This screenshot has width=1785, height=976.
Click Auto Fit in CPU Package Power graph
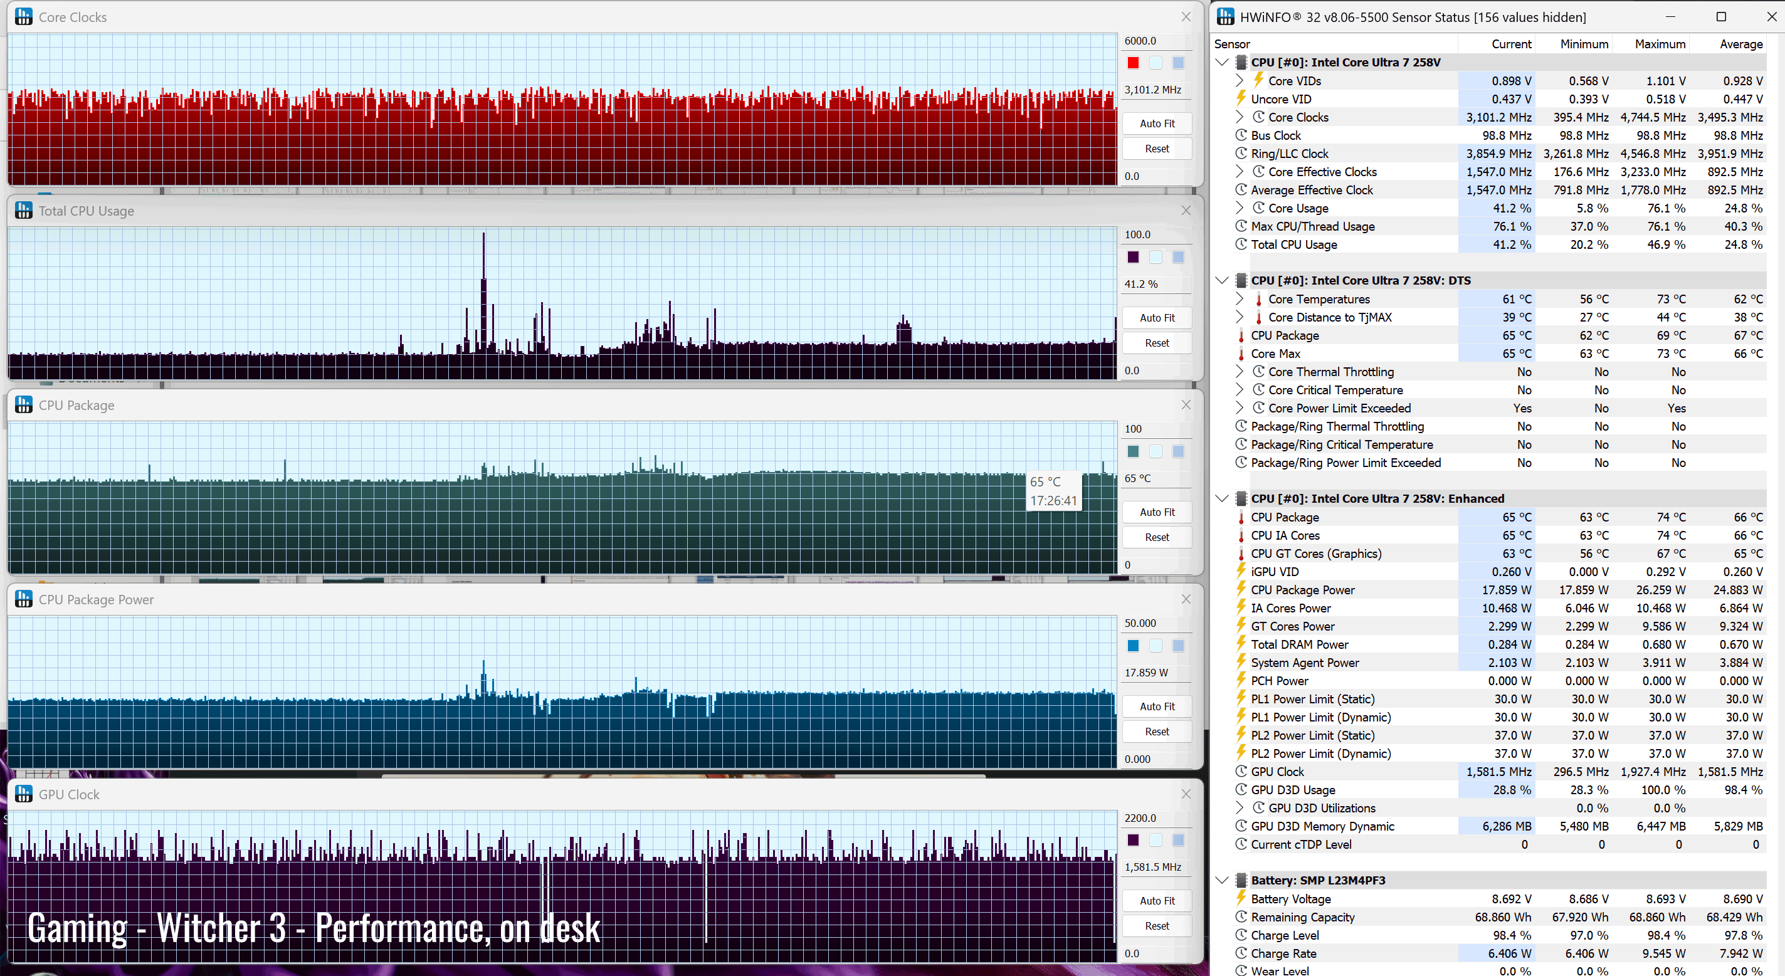pyautogui.click(x=1157, y=706)
